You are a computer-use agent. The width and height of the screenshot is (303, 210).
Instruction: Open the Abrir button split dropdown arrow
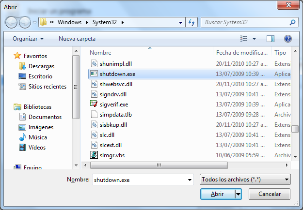click(x=238, y=194)
